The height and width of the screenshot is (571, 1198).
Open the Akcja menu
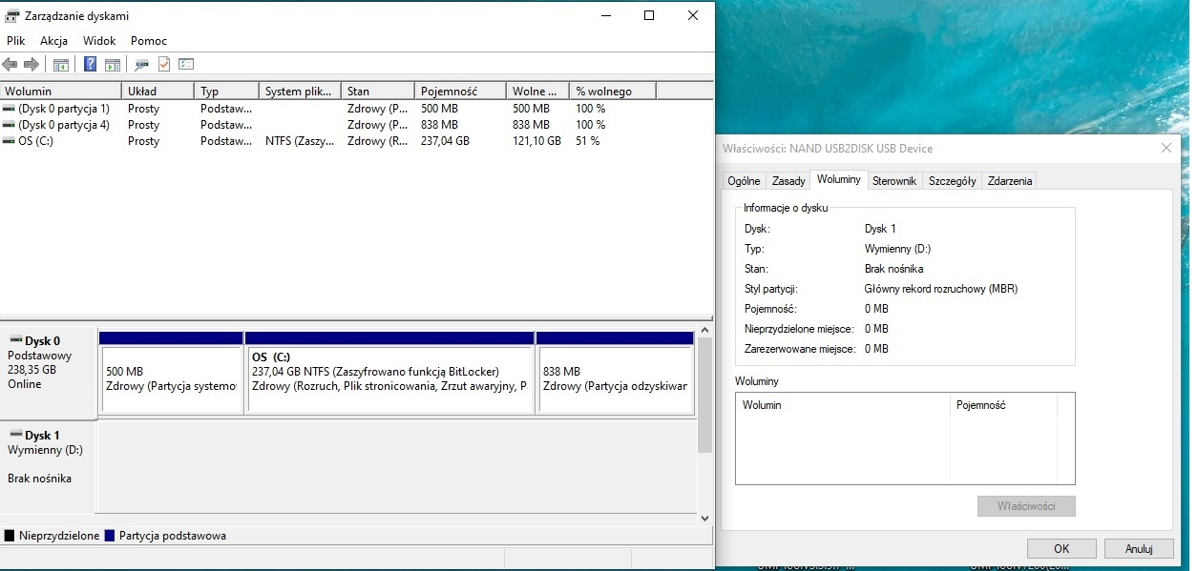click(53, 41)
